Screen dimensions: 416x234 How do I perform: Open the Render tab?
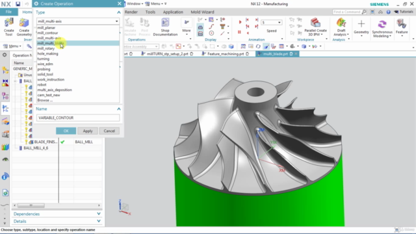[131, 12]
